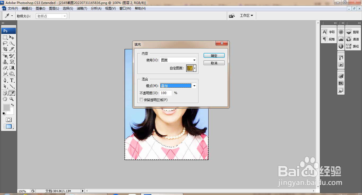362x195 pixels.
Task: Expand the workspace menu
Action: (246, 16)
